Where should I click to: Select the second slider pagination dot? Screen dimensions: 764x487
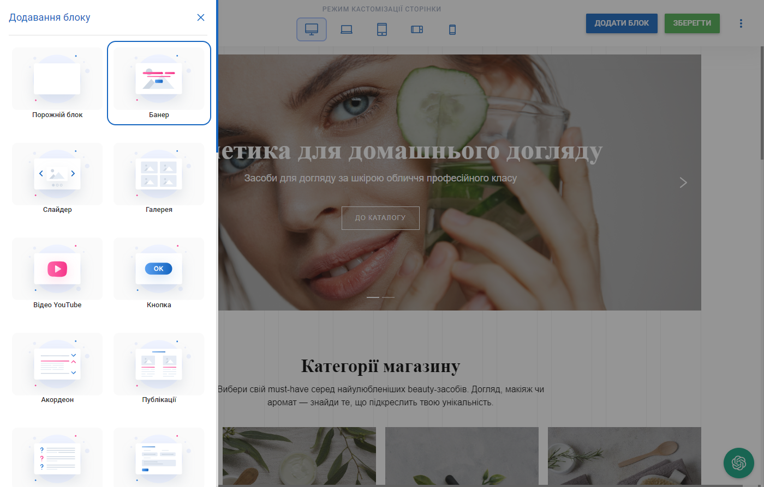[x=388, y=297]
